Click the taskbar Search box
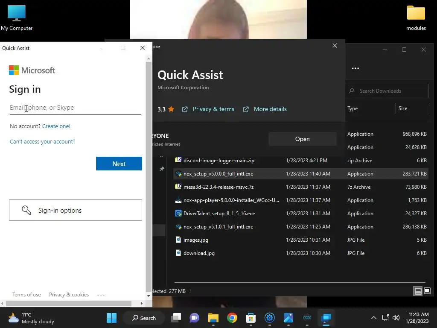The image size is (437, 328). pyautogui.click(x=144, y=318)
